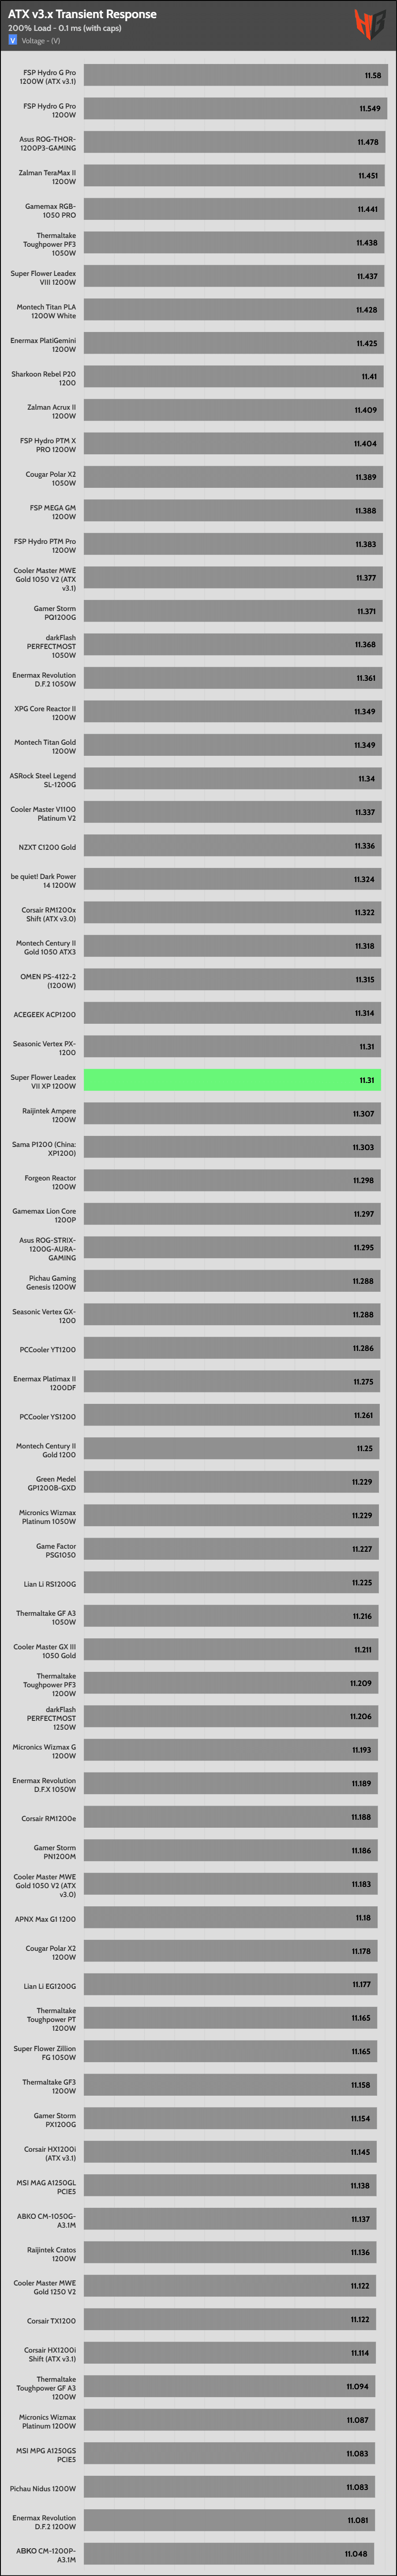Click the ATX v3.x Transient Response title
Viewport: 397px width, 2576px height.
tap(82, 14)
